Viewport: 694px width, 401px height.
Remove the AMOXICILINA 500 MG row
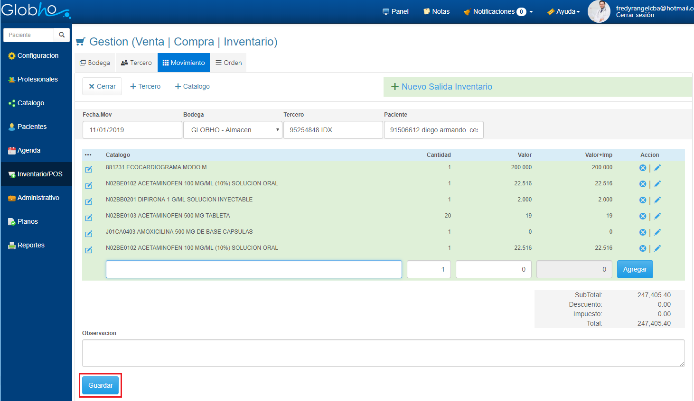point(643,232)
